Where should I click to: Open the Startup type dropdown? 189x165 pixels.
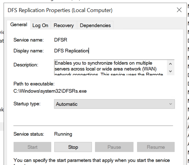coord(114,104)
